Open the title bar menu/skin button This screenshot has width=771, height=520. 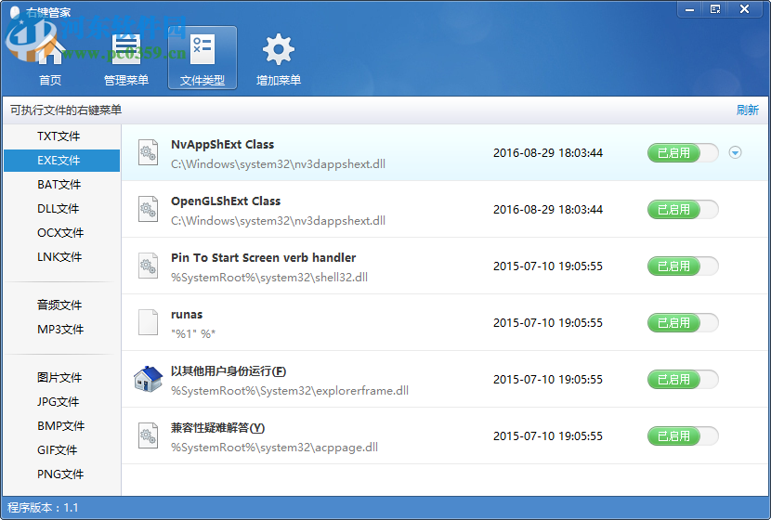[x=715, y=9]
